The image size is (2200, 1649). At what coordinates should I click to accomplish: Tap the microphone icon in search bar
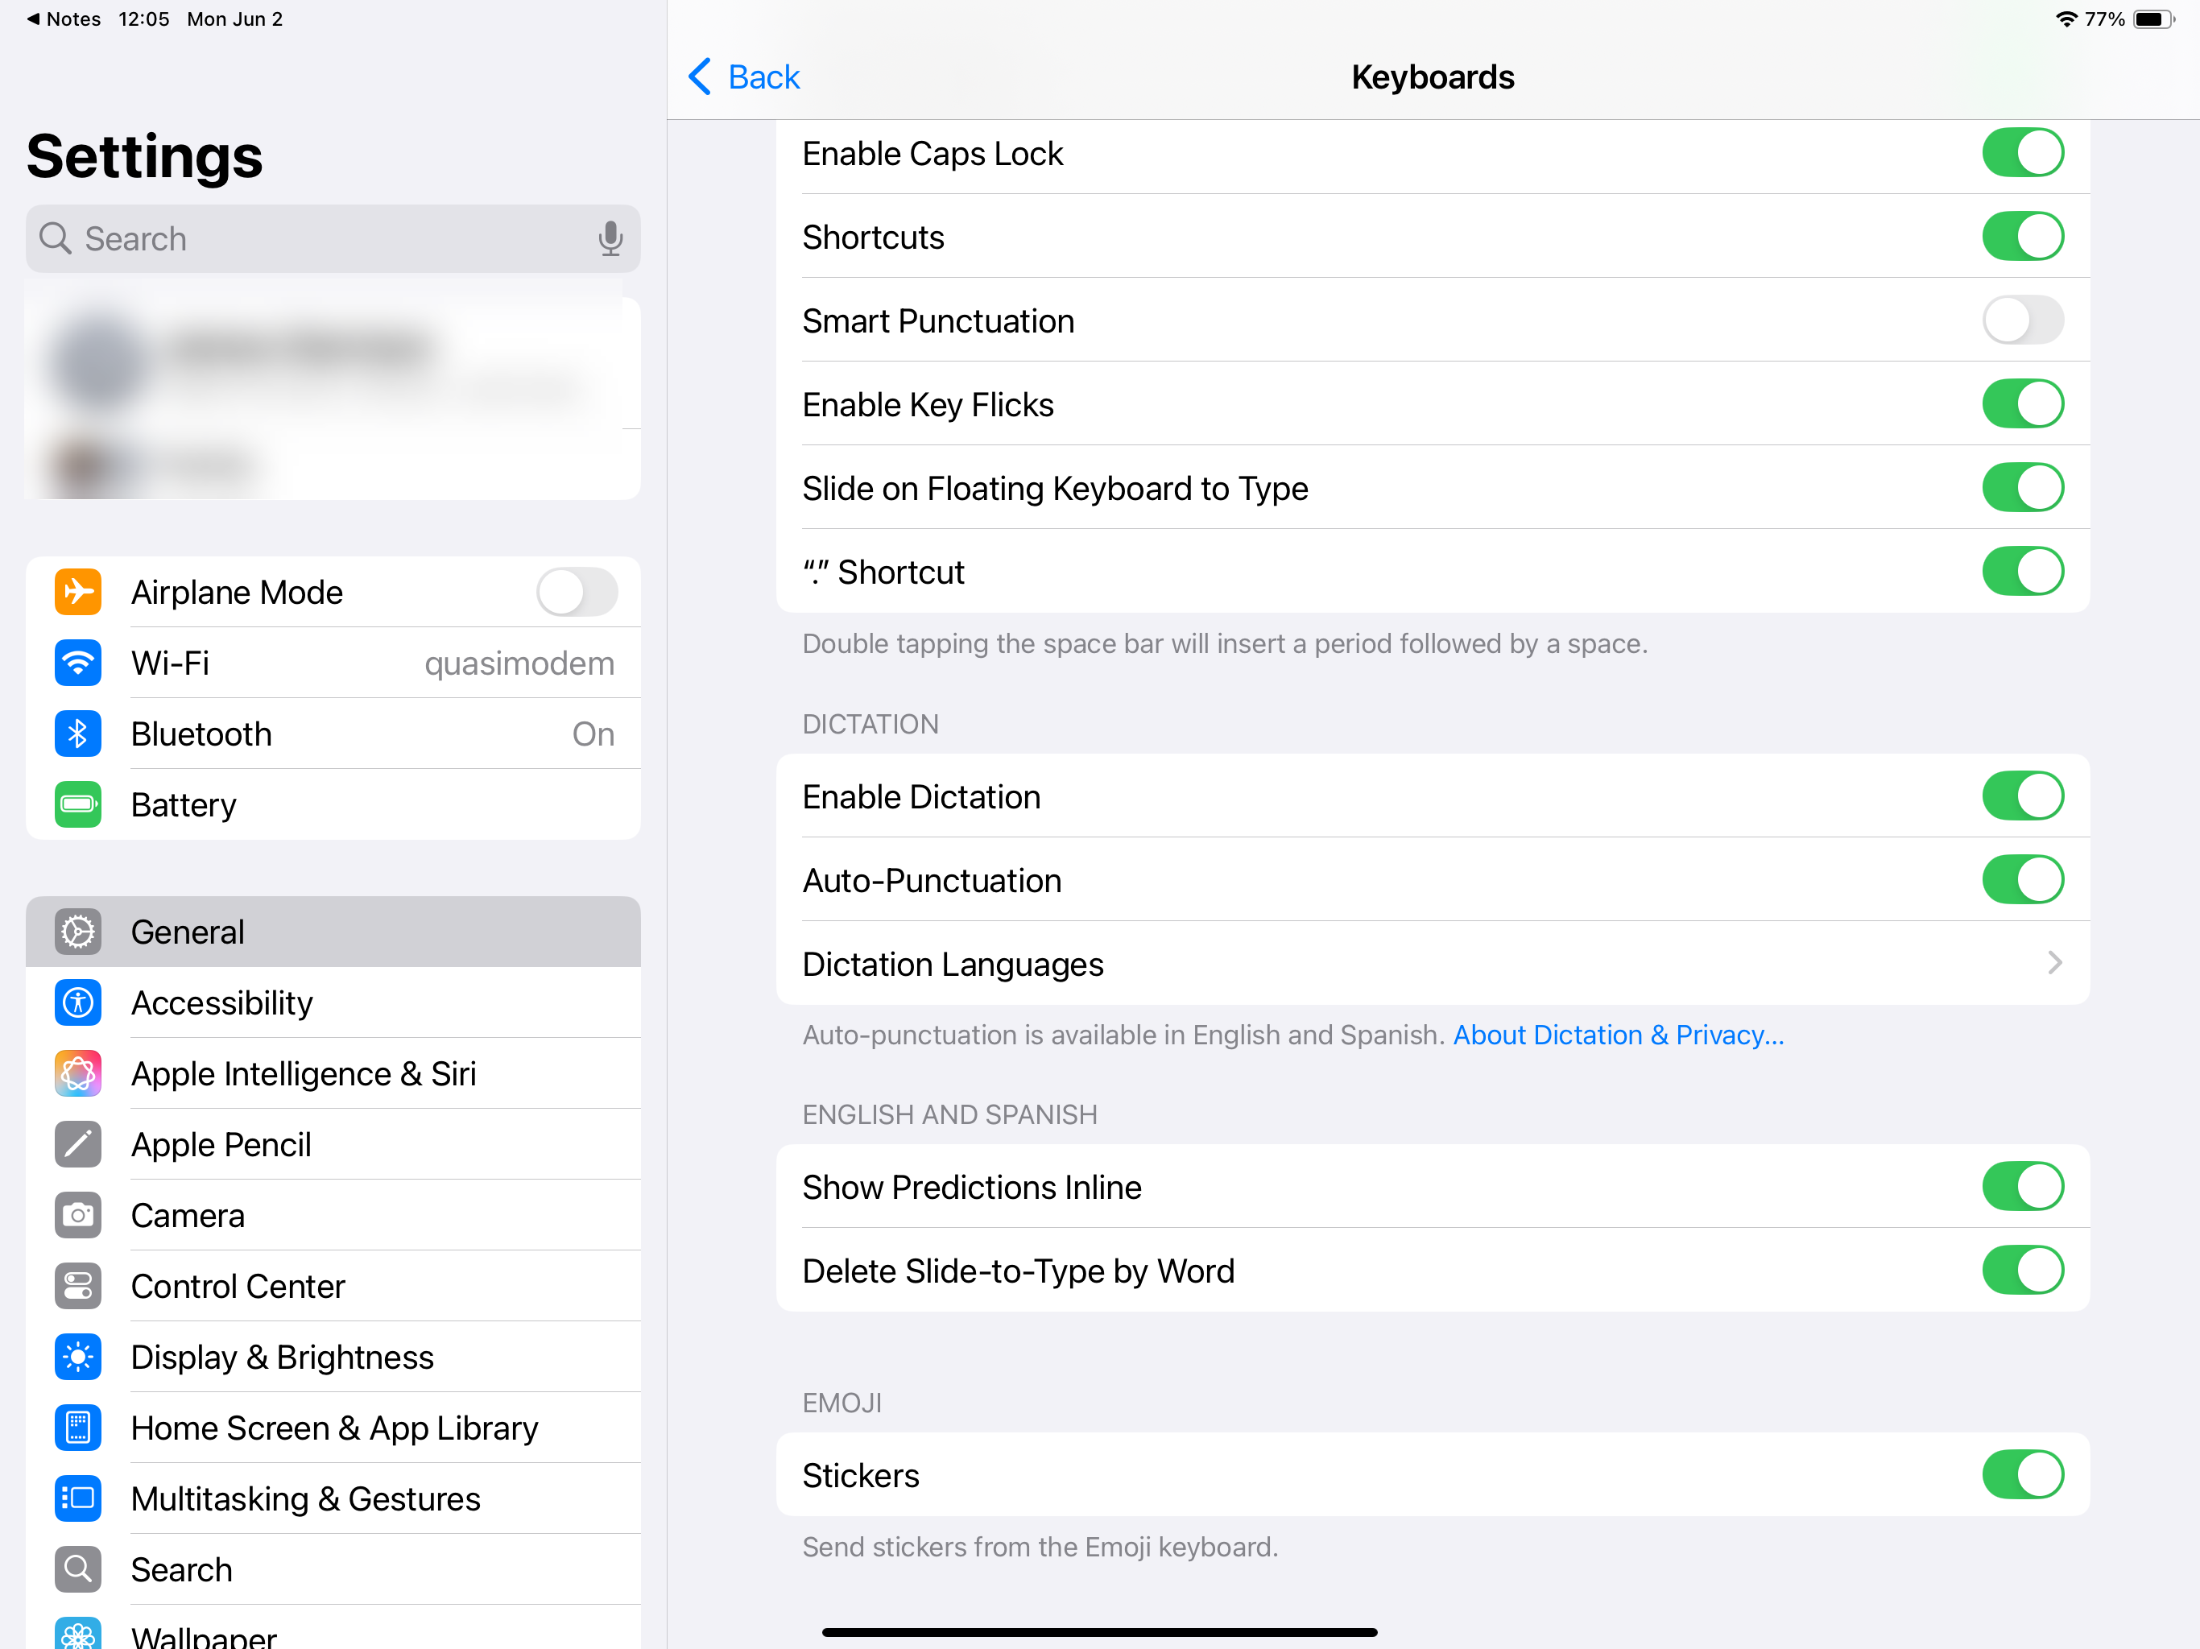(610, 238)
